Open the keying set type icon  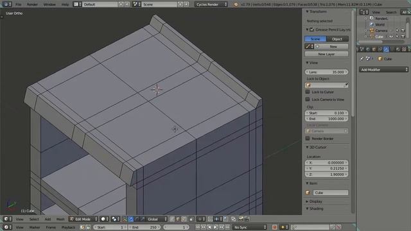pyautogui.click(x=284, y=227)
